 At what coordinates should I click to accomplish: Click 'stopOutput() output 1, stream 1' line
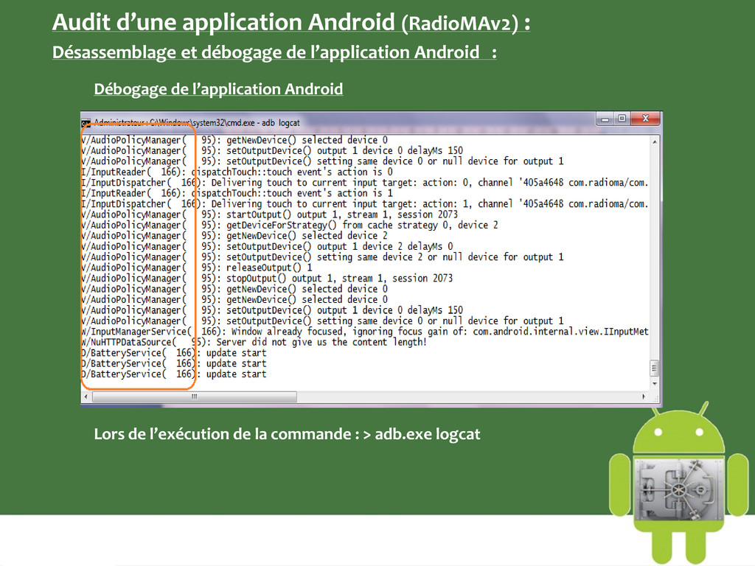(267, 278)
